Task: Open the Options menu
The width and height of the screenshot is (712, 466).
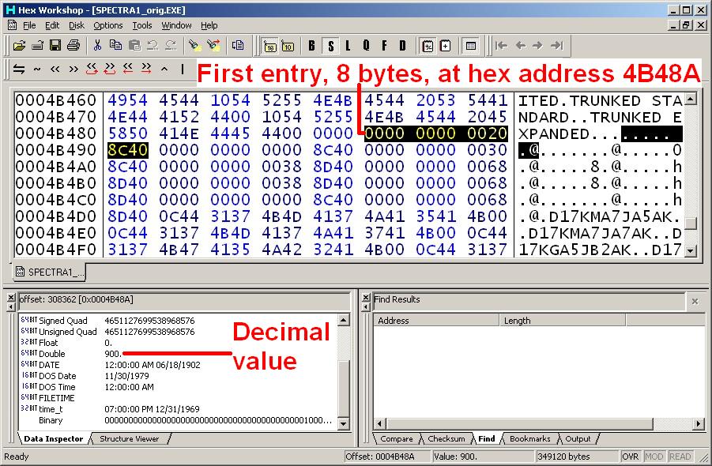Action: point(108,25)
